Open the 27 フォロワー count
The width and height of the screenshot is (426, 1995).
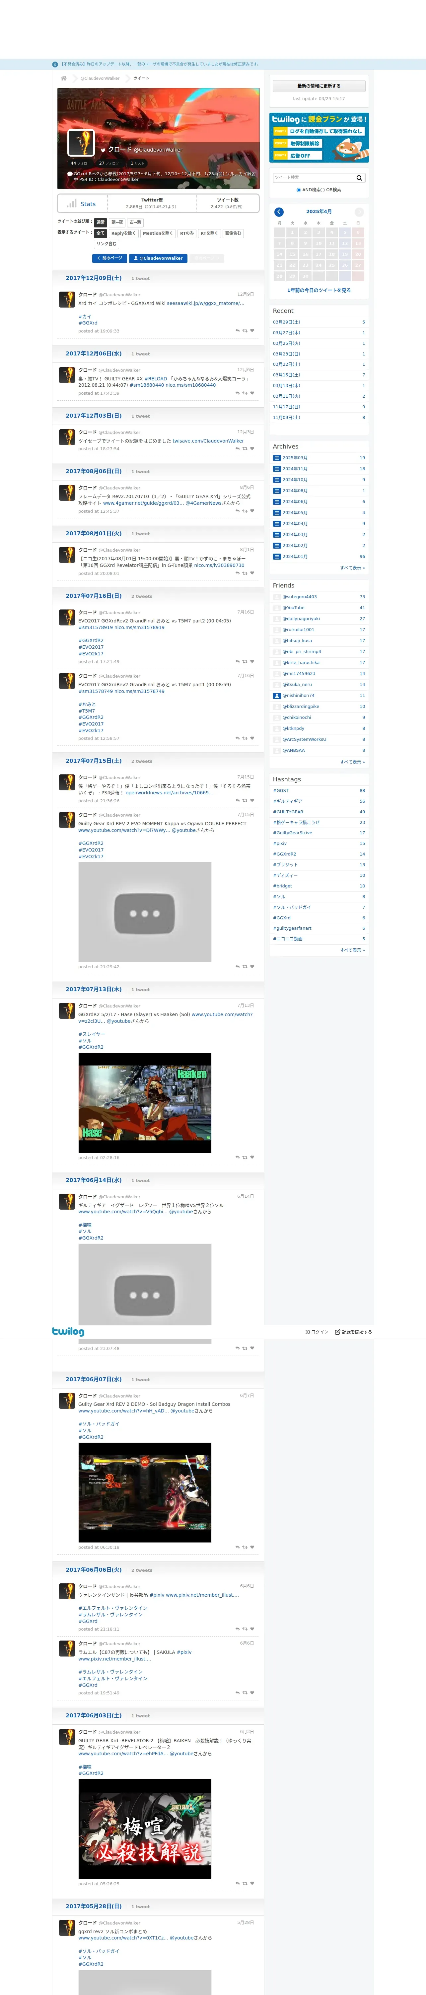click(x=110, y=163)
